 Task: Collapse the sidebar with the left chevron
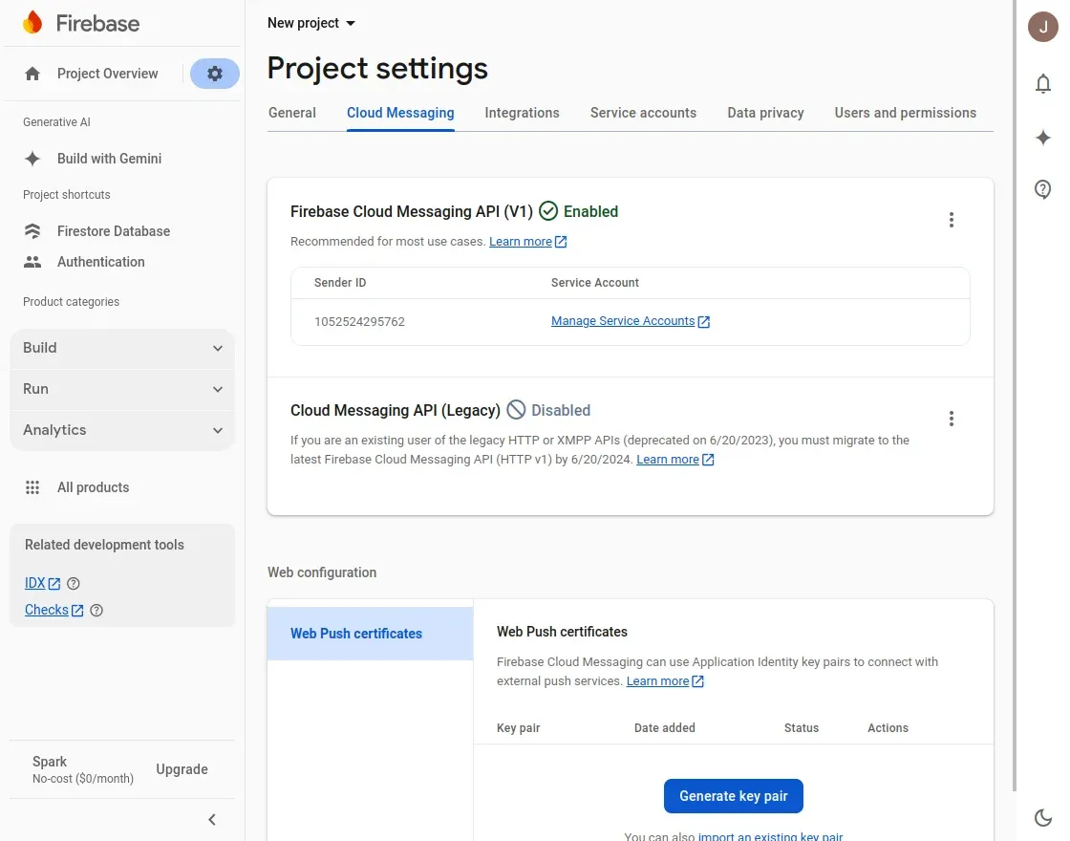[x=211, y=819]
